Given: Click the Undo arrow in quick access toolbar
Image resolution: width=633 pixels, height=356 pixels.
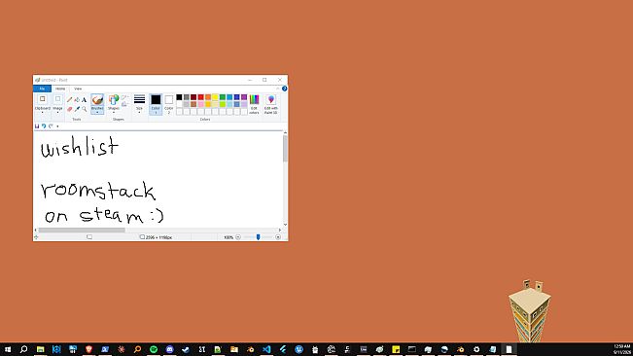Looking at the screenshot, I should (44, 126).
